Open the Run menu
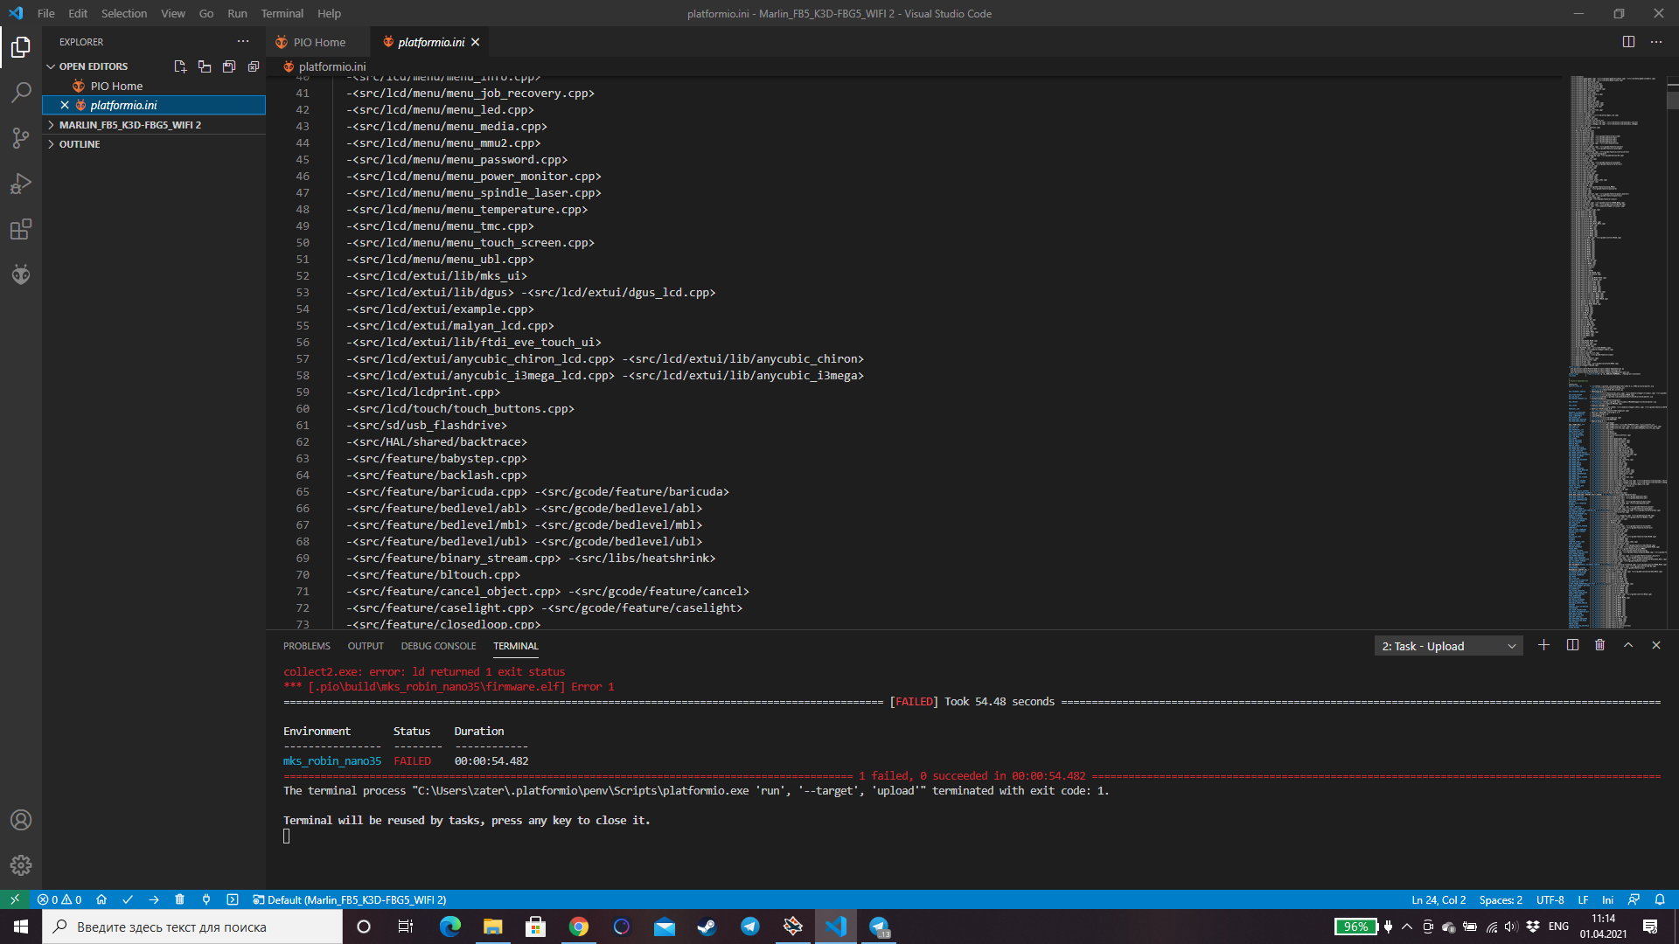 237,13
